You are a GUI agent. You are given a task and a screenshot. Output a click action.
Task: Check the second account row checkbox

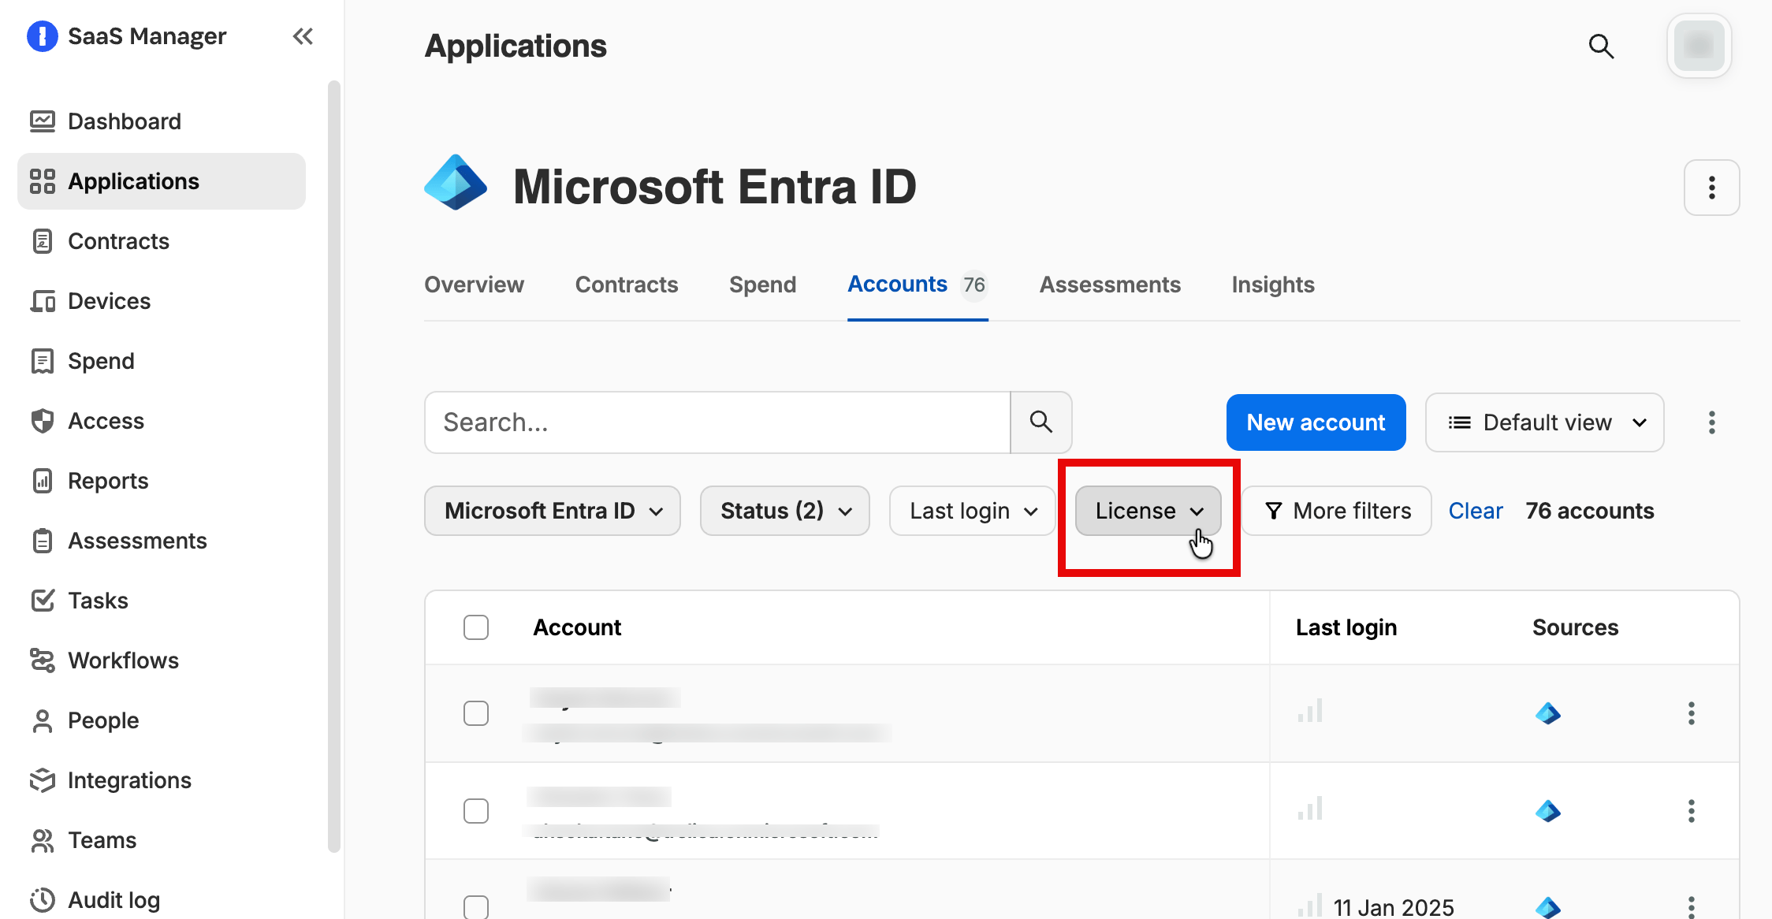pos(476,811)
